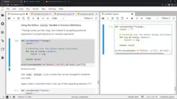Click kernel status circle in Untitled7 notebook
Screen dimensions: 177x99
tap(174, 18)
